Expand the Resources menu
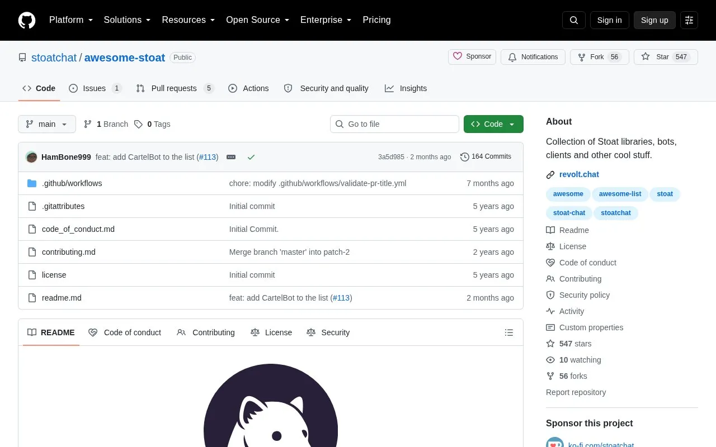The height and width of the screenshot is (447, 716). point(189,20)
